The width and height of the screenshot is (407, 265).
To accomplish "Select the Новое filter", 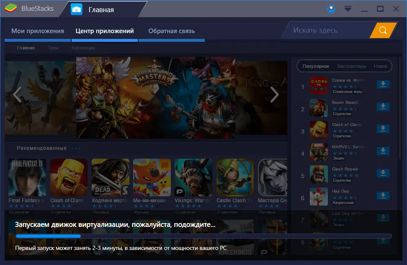I will pos(381,66).
